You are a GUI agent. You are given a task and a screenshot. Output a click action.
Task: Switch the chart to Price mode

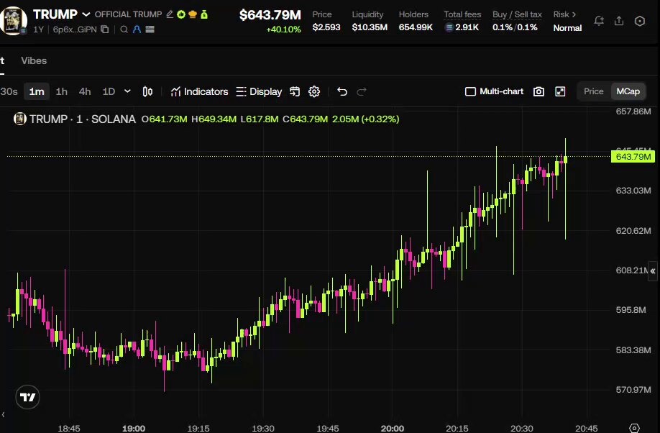click(x=593, y=91)
